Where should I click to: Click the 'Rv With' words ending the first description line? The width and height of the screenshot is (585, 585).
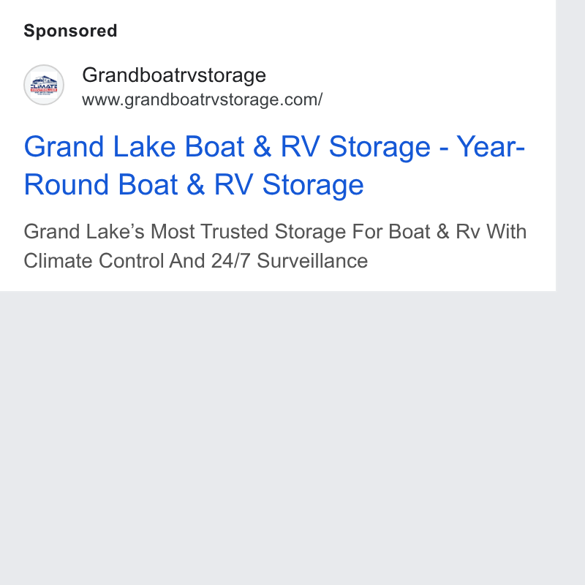491,231
